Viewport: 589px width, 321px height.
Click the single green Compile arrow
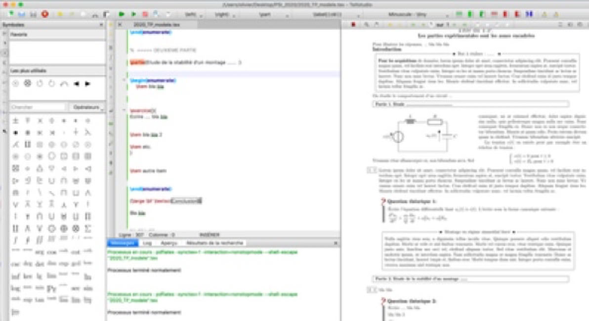(133, 14)
